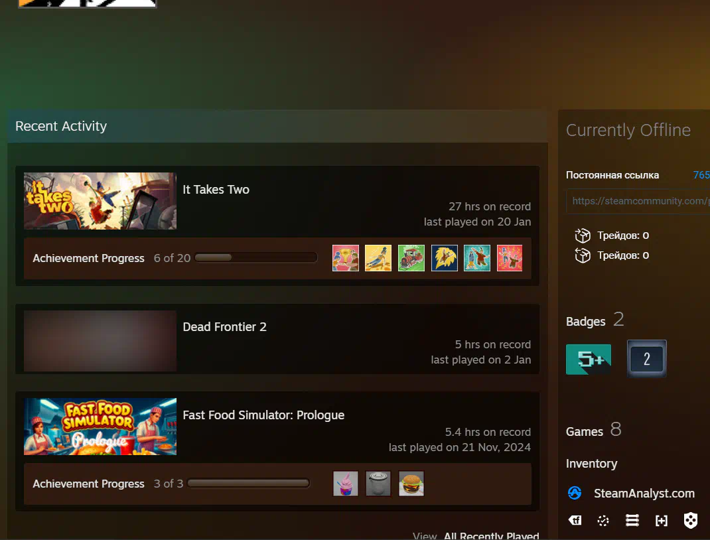Click the '27 hrs on record' text
Viewport: 710px width, 540px height.
tap(490, 206)
